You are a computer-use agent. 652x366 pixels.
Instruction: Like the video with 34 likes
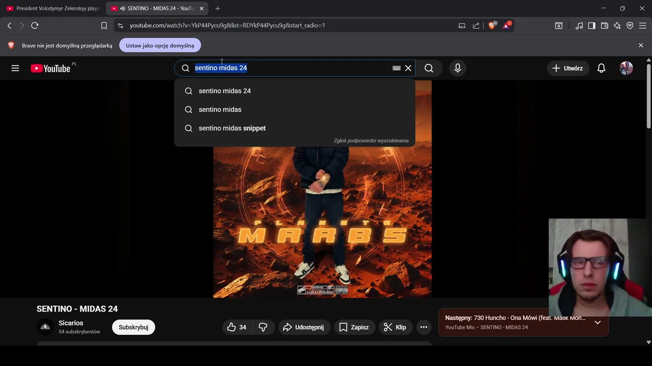[237, 327]
